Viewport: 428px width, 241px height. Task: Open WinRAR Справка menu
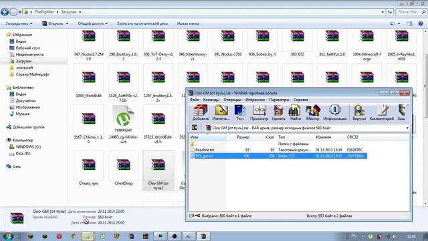(301, 100)
